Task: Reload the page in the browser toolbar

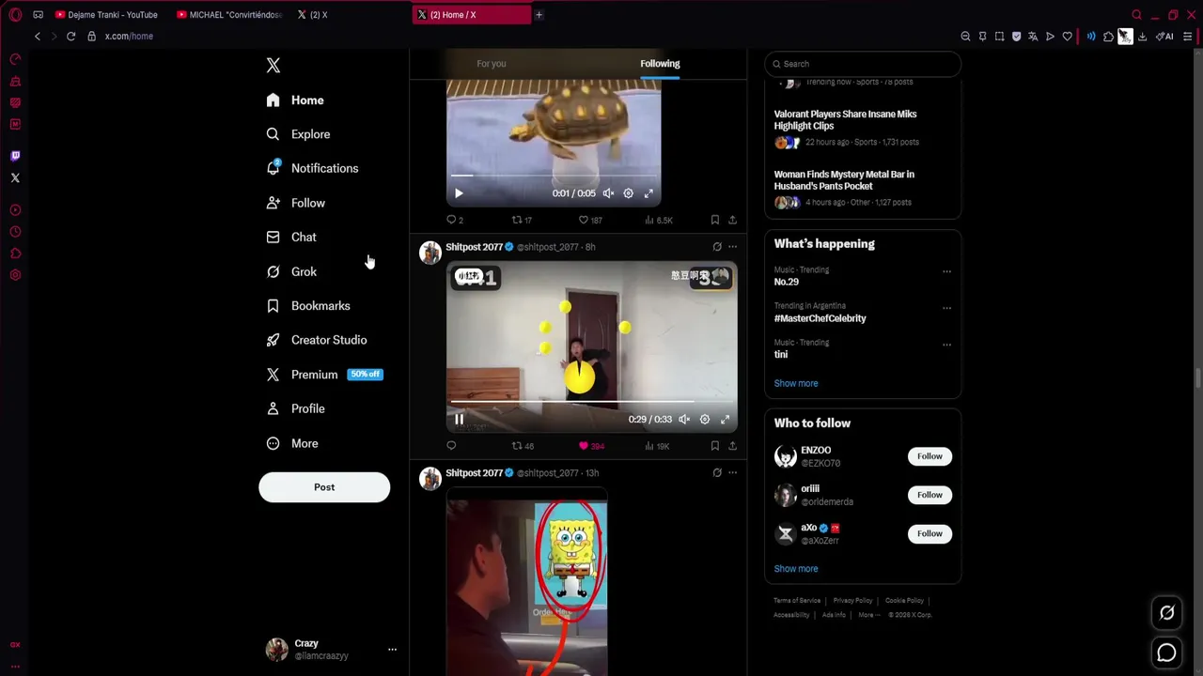Action: [70, 36]
